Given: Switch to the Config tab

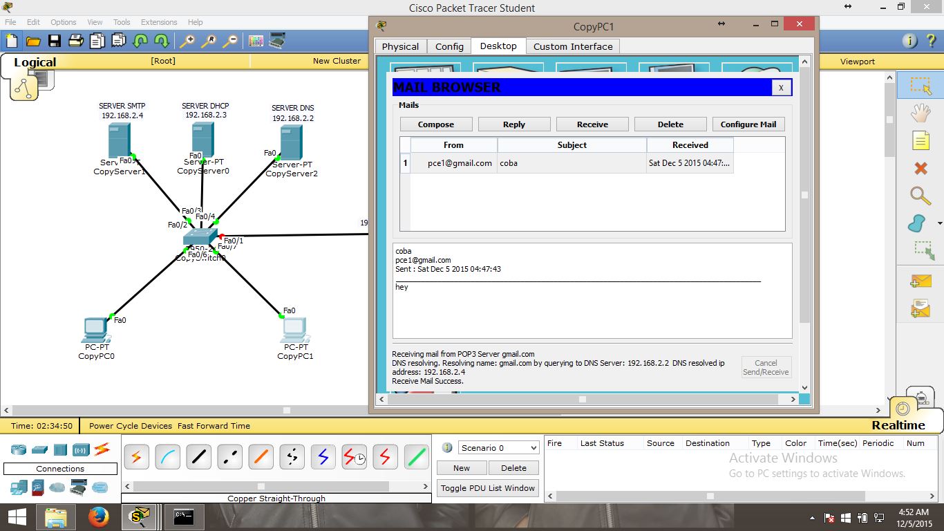Looking at the screenshot, I should click(449, 46).
